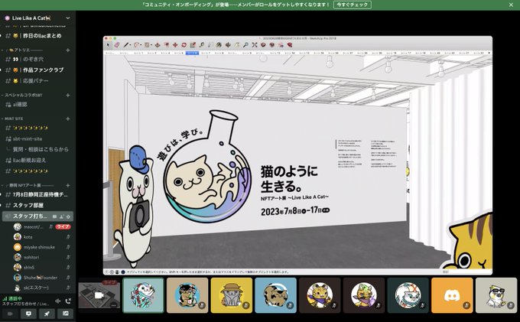Select the Orbit camera tool
520x322 pixels.
(x=228, y=45)
